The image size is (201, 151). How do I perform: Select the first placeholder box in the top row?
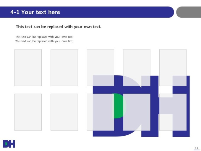pyautogui.click(x=28, y=68)
